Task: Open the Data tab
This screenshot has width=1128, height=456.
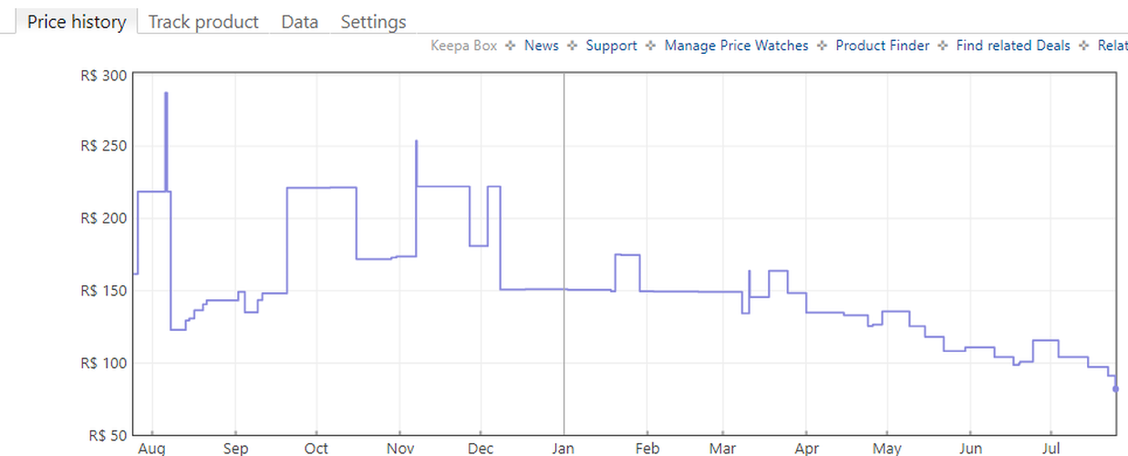Action: coord(299,22)
